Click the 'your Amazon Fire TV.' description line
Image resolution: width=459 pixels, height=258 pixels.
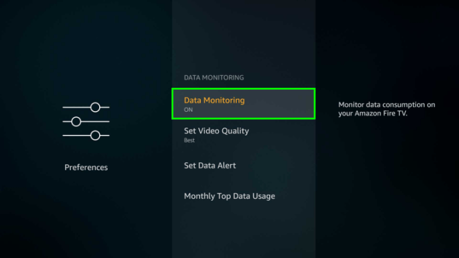pyautogui.click(x=373, y=114)
